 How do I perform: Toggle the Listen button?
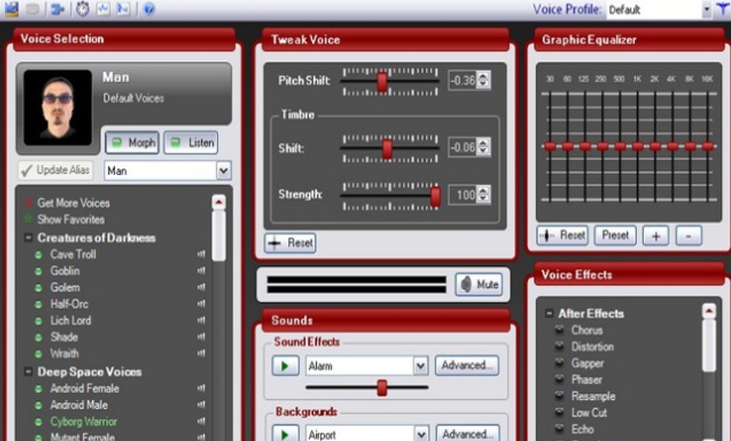coord(191,142)
